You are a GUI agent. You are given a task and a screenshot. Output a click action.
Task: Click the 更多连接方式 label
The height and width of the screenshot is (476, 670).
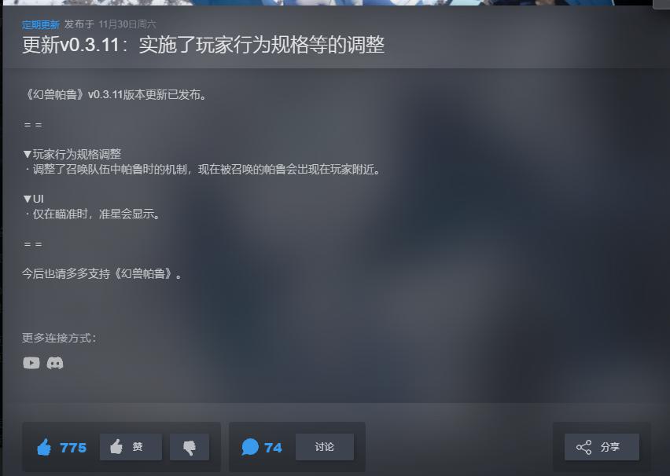click(x=60, y=338)
